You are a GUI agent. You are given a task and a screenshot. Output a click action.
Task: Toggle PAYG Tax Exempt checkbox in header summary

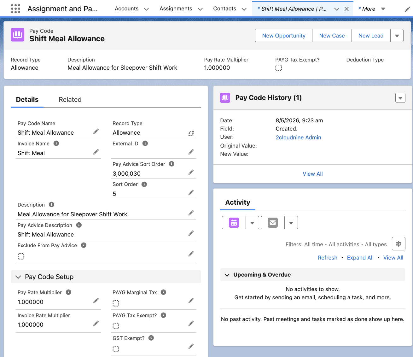279,68
